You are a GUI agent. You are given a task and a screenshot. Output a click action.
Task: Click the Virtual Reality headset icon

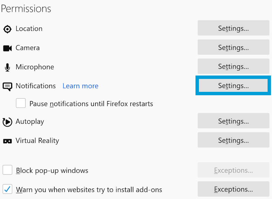coord(7,141)
